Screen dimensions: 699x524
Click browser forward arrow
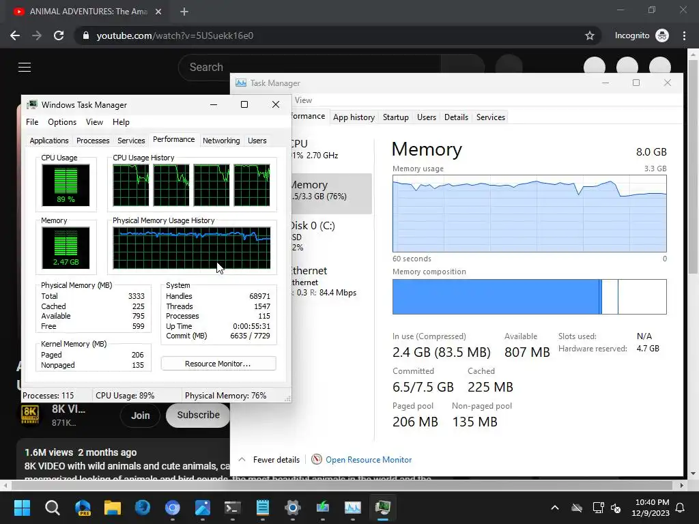tap(37, 35)
